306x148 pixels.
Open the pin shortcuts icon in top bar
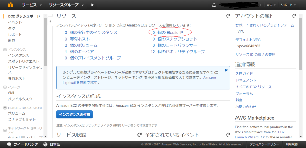pos(92,5)
